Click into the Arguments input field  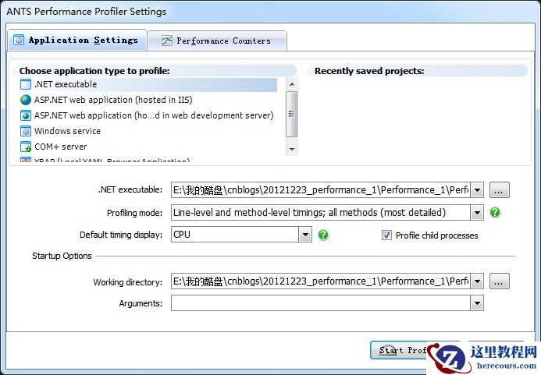(321, 303)
